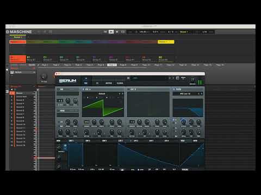Click Serum Master volume knob
This screenshot has height=195, width=261.
[192, 80]
